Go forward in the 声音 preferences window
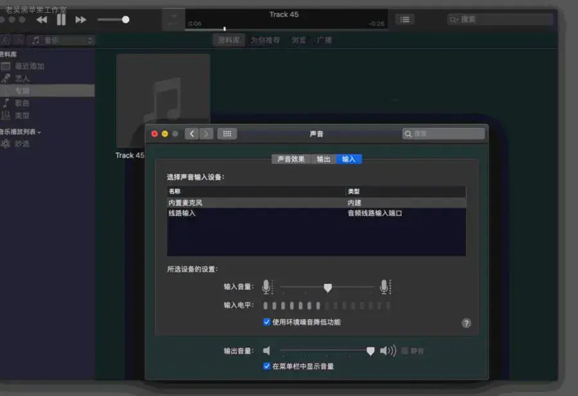This screenshot has height=396, width=578. [206, 133]
